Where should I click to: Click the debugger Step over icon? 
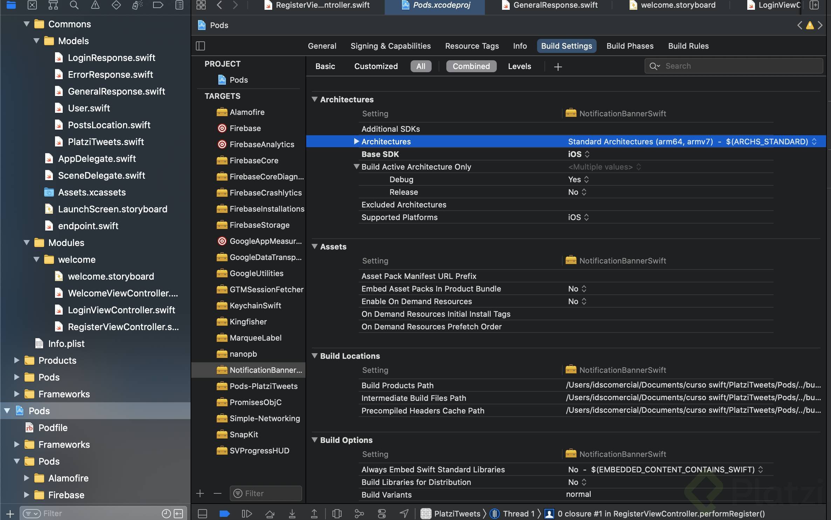click(x=269, y=514)
